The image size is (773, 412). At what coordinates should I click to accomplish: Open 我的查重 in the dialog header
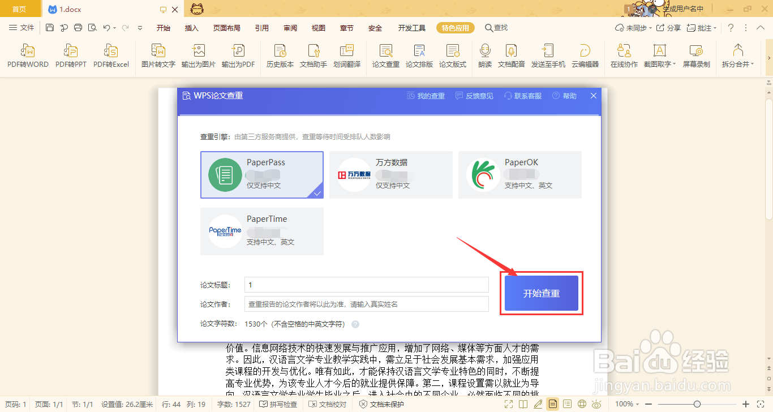(x=425, y=95)
